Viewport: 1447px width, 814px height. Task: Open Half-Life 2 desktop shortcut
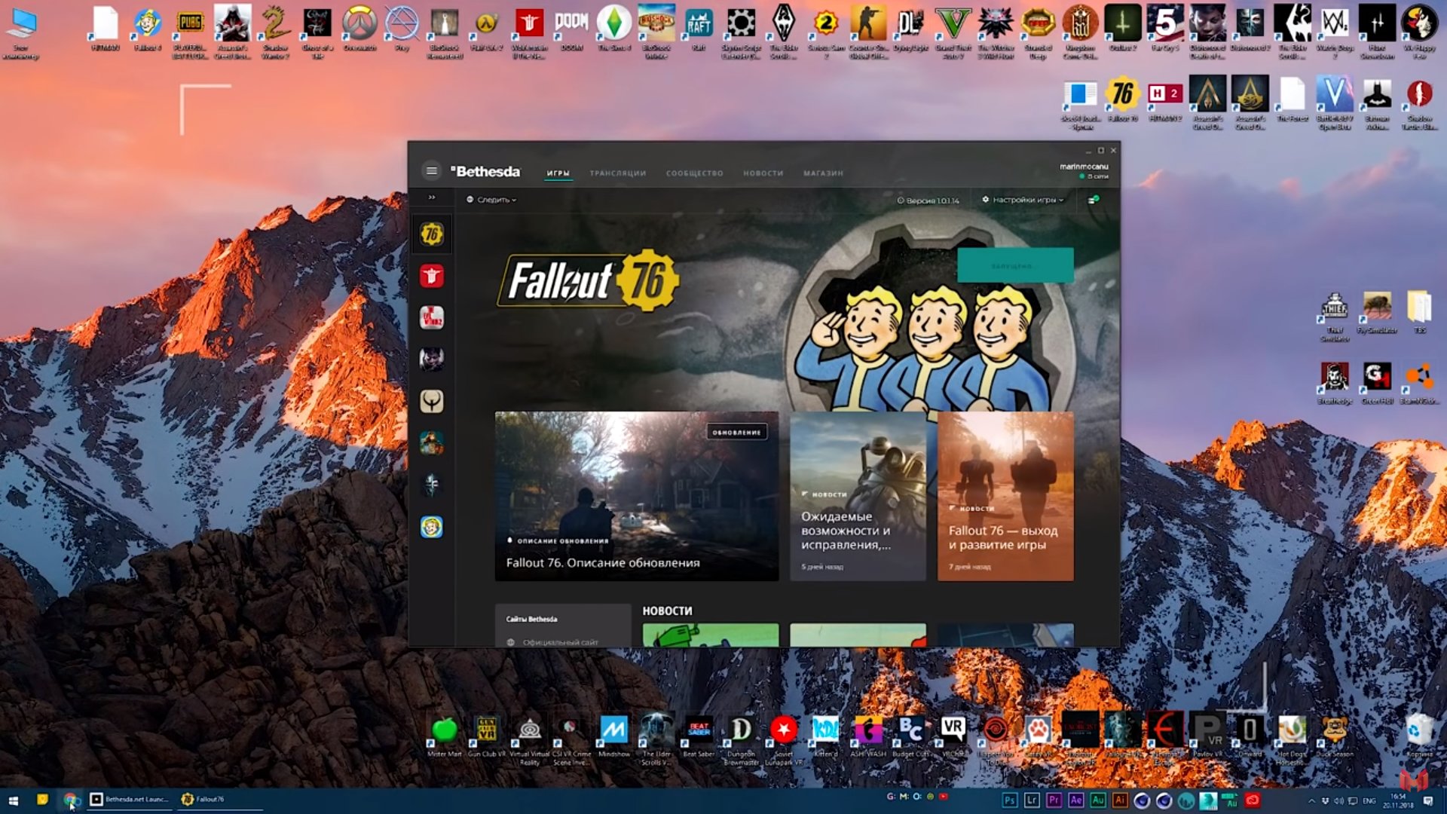pyautogui.click(x=486, y=31)
